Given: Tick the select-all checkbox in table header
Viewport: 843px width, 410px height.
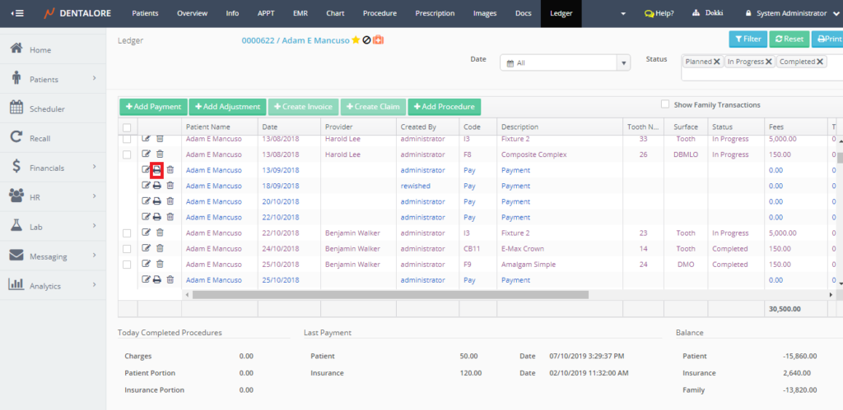Looking at the screenshot, I should click(x=127, y=127).
